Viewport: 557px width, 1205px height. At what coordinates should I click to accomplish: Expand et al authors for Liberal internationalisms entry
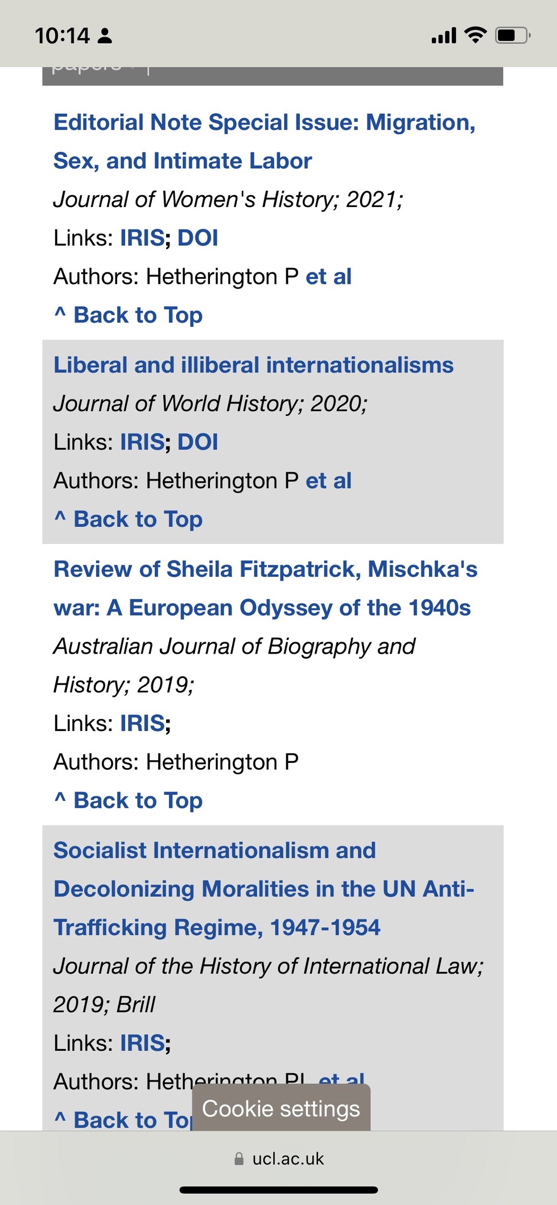pos(328,481)
